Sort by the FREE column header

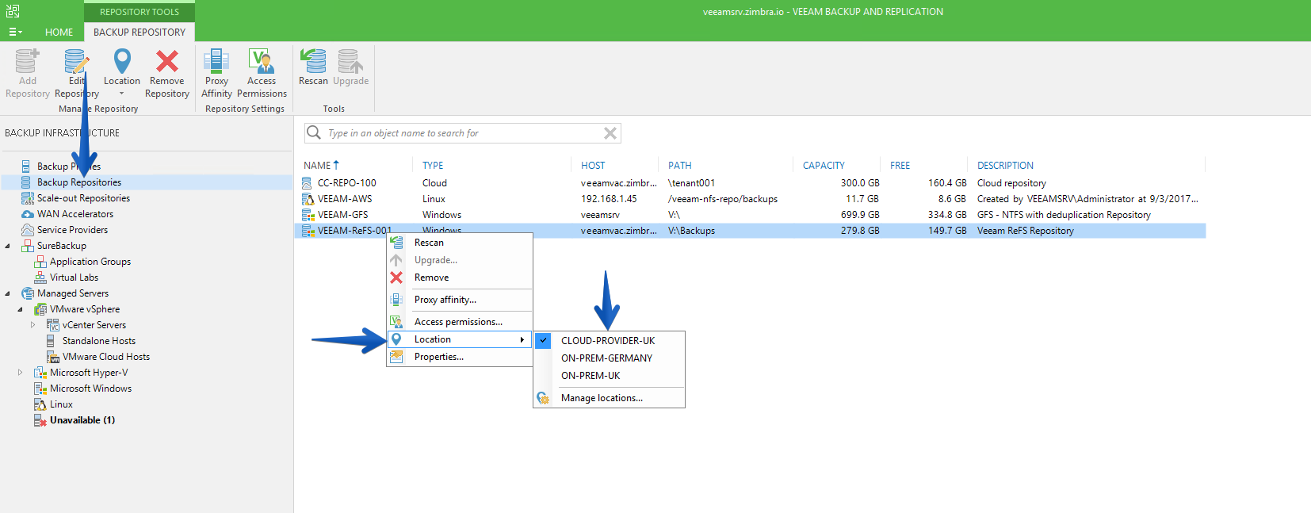click(900, 166)
